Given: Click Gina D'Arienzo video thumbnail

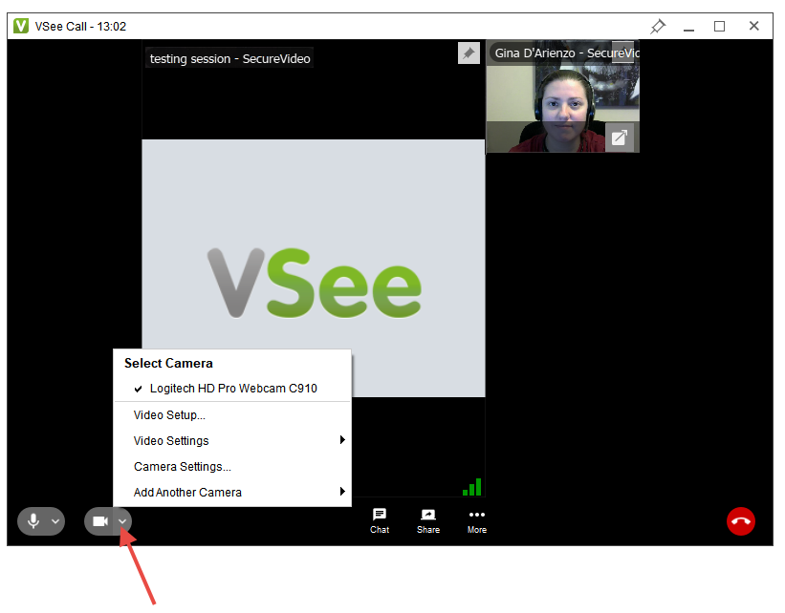Looking at the screenshot, I should tap(563, 96).
